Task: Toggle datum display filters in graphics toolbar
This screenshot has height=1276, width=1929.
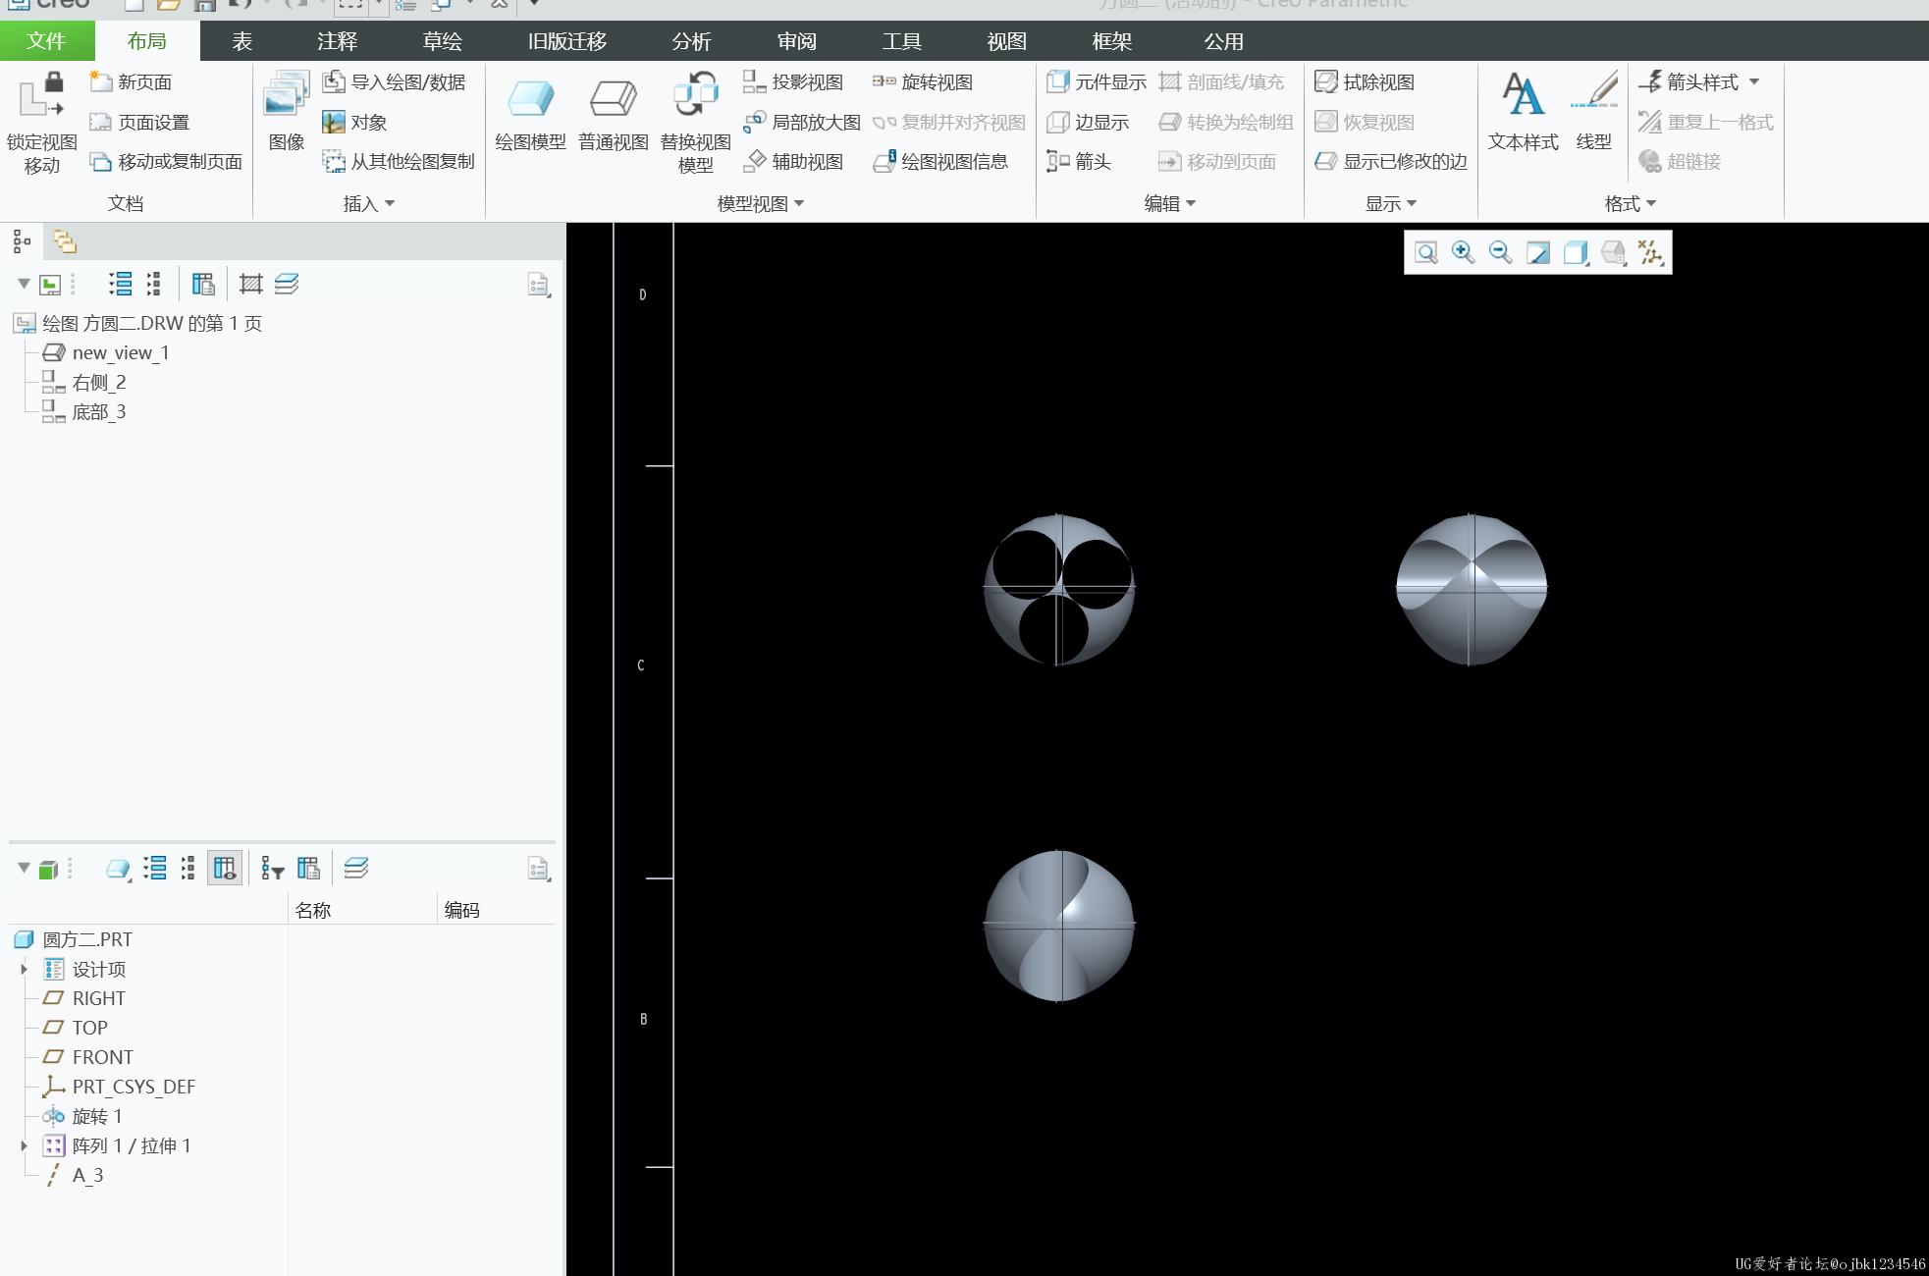Action: [x=1651, y=253]
